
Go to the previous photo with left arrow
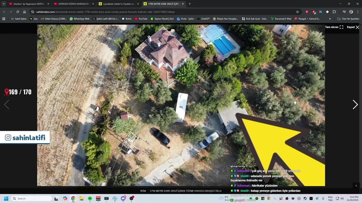(7, 105)
